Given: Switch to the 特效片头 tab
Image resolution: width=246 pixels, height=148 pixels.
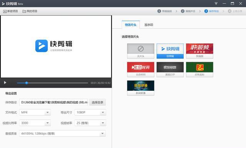Looking at the screenshot, I should coord(131,25).
